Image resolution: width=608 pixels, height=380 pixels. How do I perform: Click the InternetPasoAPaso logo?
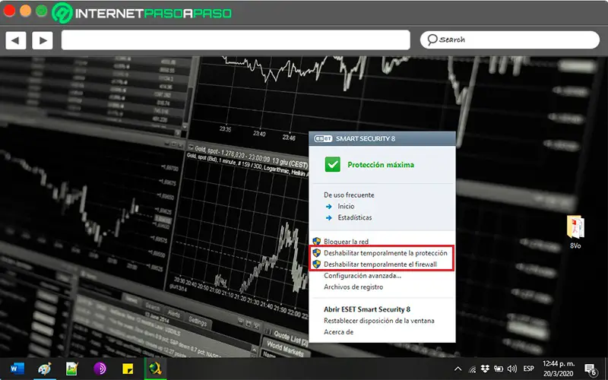click(x=142, y=13)
